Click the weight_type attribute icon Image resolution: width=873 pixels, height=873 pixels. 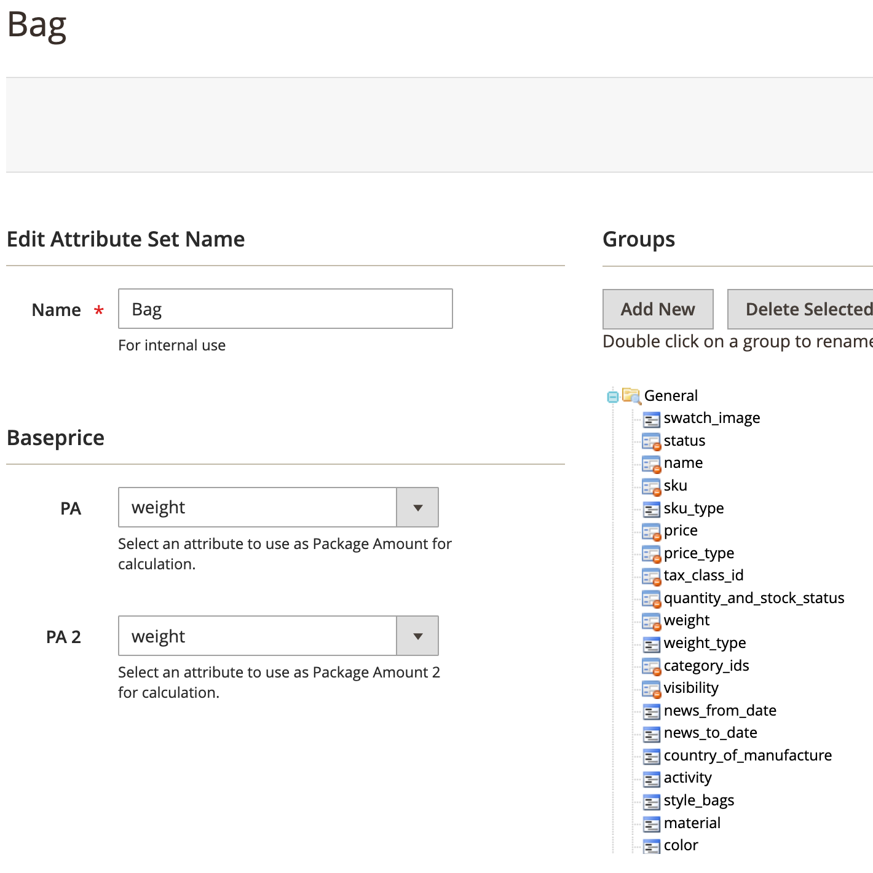651,644
